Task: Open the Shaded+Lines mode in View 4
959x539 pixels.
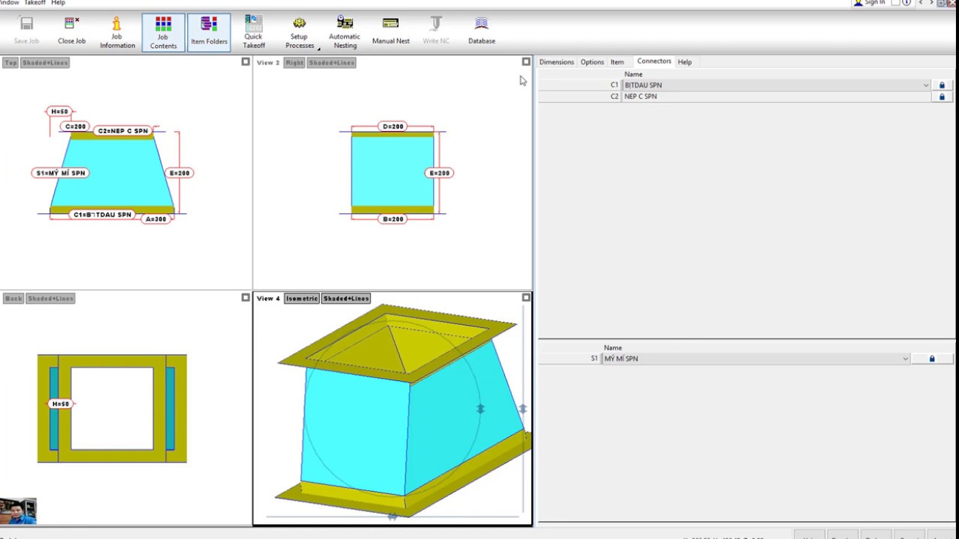Action: (346, 299)
